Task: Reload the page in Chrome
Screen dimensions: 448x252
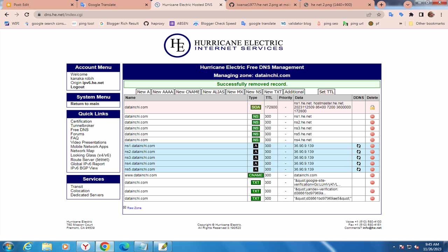Action: click(27, 15)
